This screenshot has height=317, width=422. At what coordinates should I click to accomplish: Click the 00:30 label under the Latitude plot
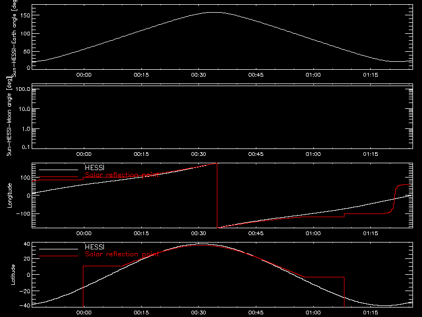[x=199, y=313]
